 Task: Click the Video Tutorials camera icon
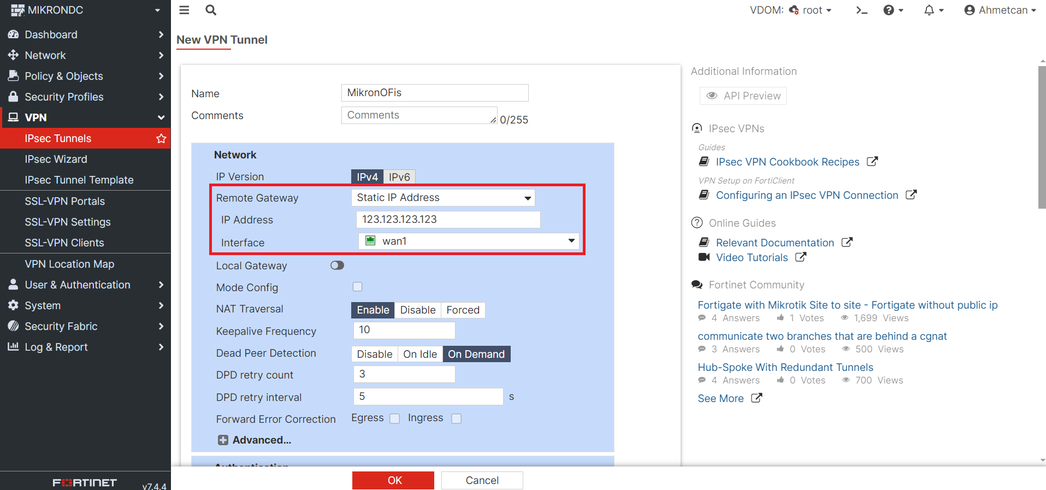click(x=704, y=257)
